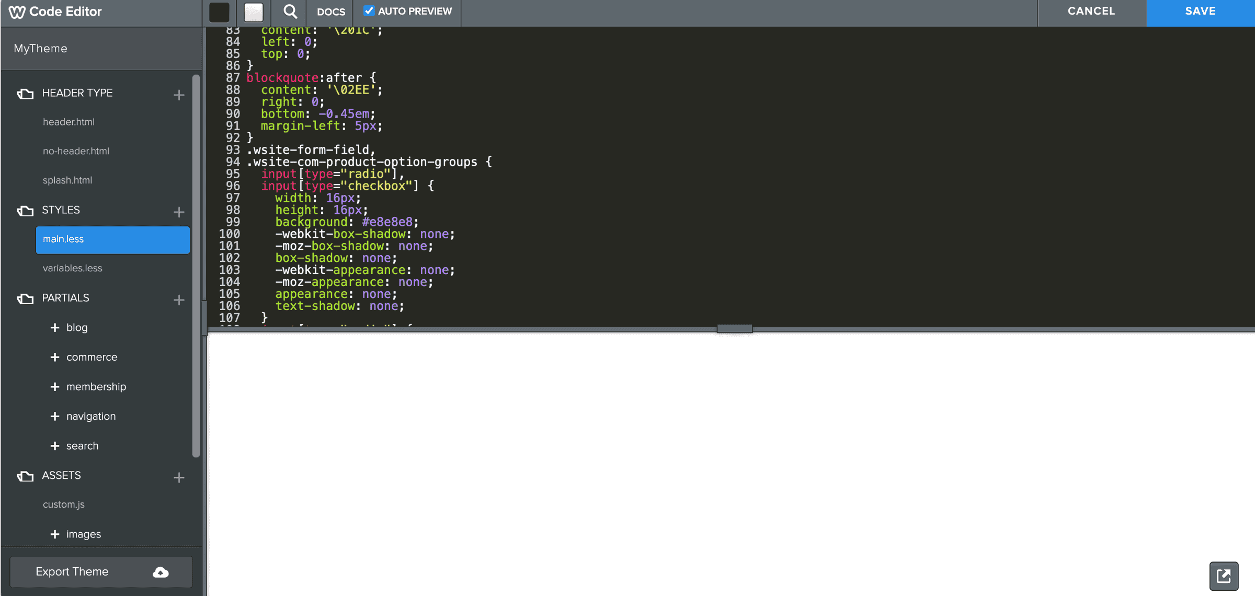
Task: Expand the images assets folder
Action: point(55,534)
